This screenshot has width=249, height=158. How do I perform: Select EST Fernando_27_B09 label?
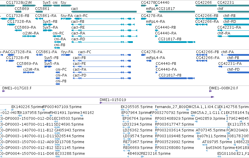(x=170, y=107)
